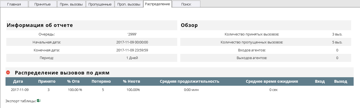Screen dimensions: 360x108
Task: Sort by Потеряно column header
Action: click(101, 81)
